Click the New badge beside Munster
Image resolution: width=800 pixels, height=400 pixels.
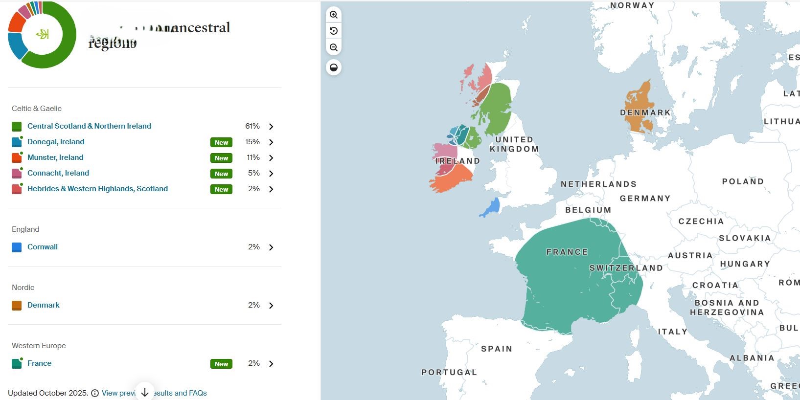(221, 158)
